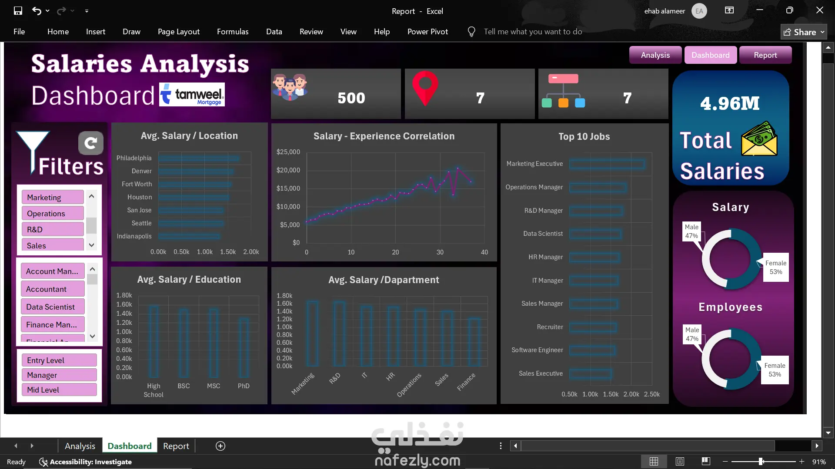Click the Normal view grid icon
This screenshot has width=835, height=469.
654,461
